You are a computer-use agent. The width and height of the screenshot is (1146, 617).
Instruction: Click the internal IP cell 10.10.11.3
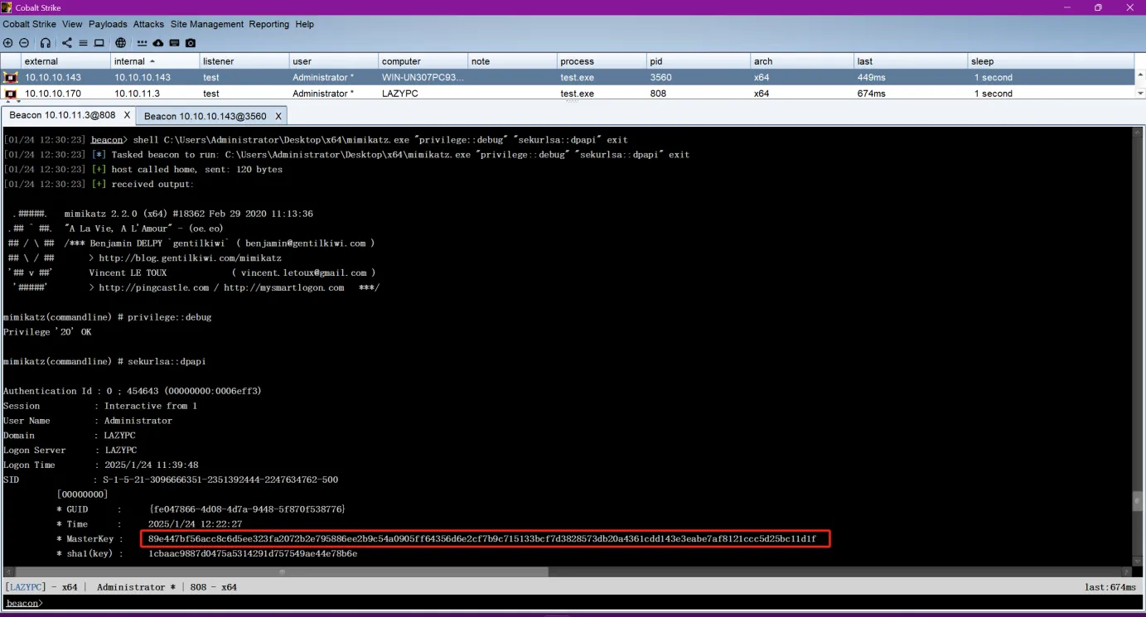pyautogui.click(x=155, y=94)
